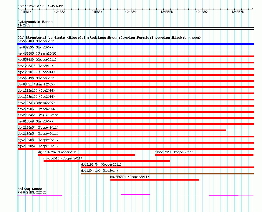
Task: Select the red dgv2192n54 variant bar
Action: [87, 155]
